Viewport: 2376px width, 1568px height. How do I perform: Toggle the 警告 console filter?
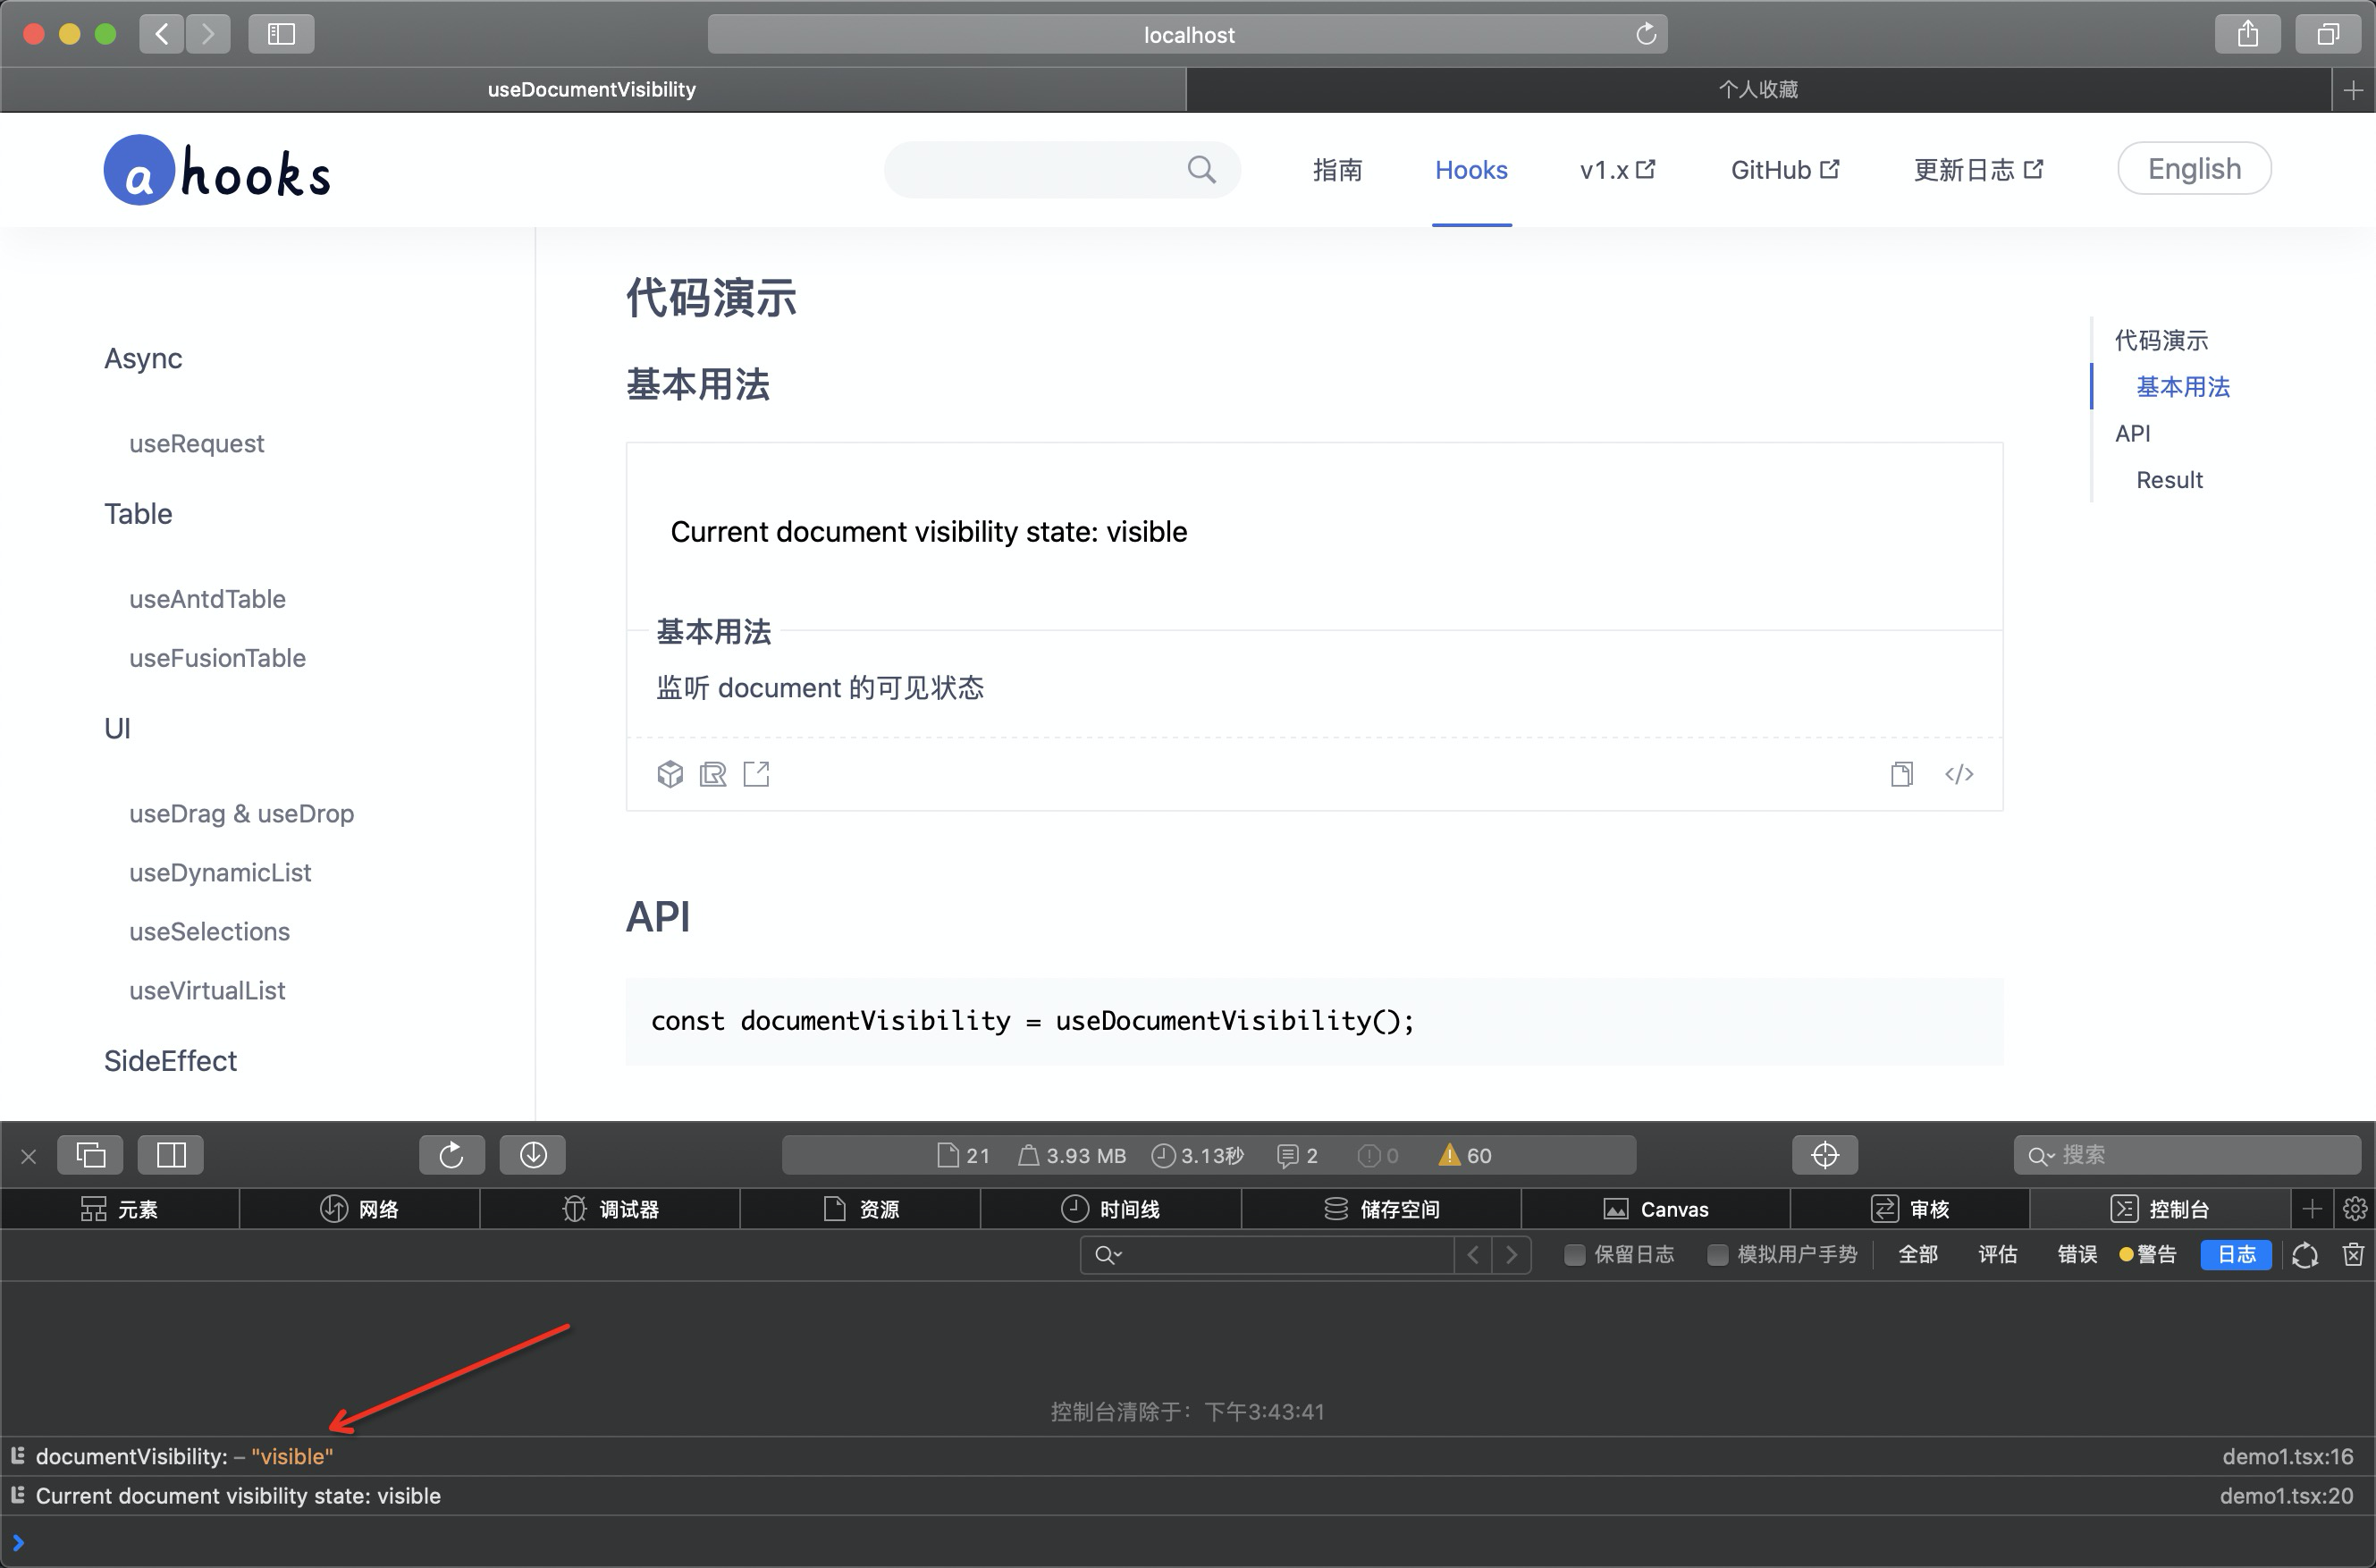2150,1253
